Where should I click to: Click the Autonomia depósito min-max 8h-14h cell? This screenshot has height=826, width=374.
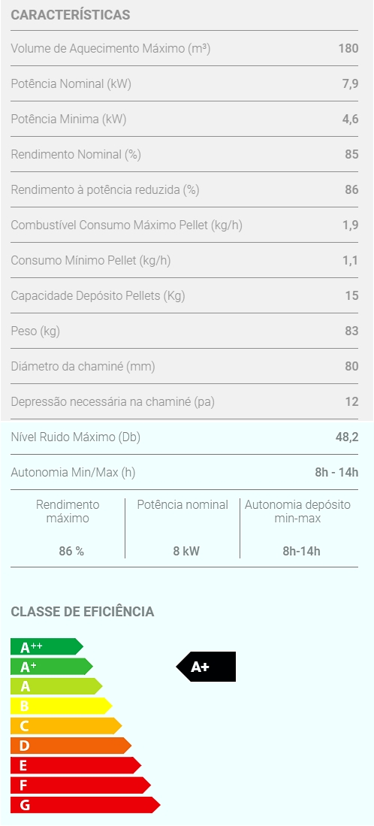pyautogui.click(x=300, y=528)
